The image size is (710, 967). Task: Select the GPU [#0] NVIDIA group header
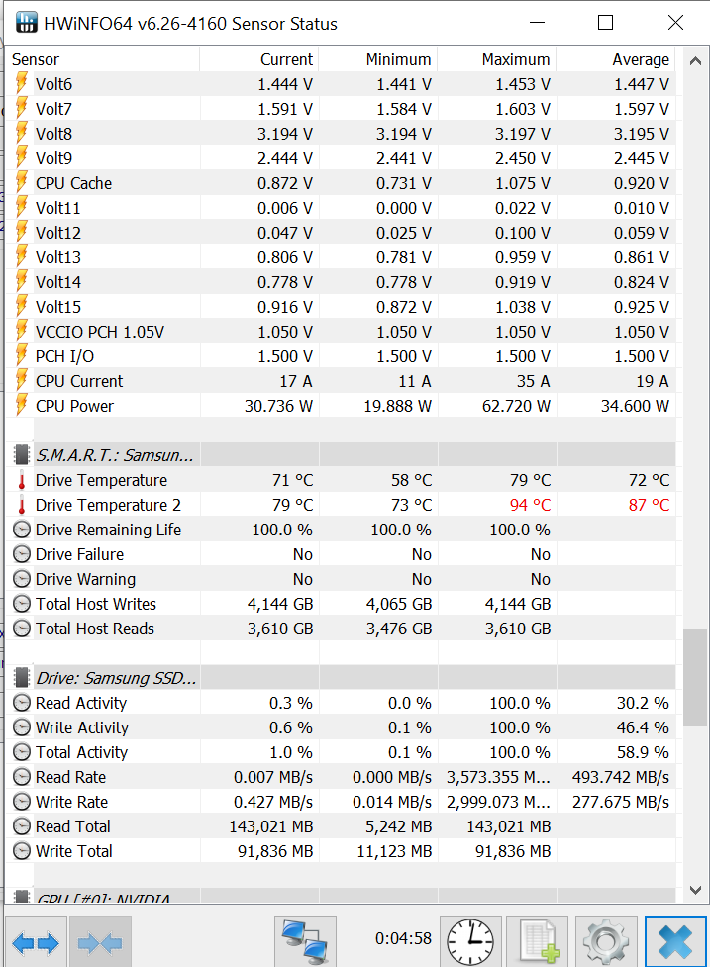tap(103, 898)
